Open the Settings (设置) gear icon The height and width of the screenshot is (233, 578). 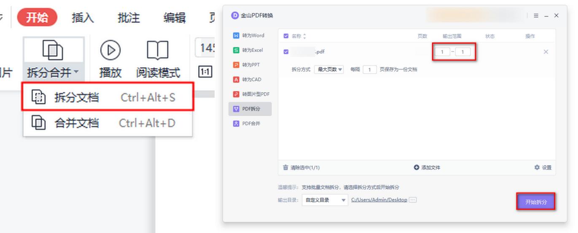[537, 168]
